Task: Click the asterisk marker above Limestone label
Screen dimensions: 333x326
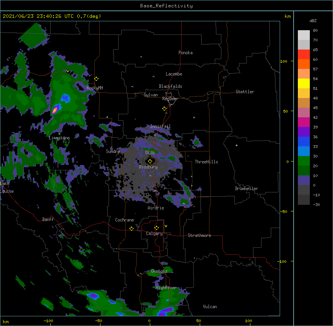Action: tap(59, 134)
